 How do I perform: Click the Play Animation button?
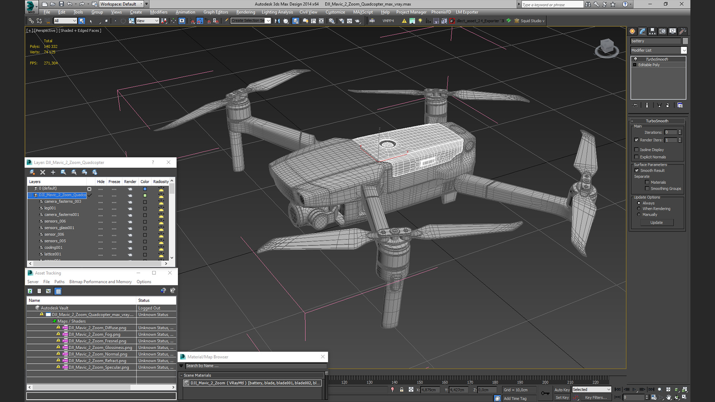pyautogui.click(x=635, y=389)
